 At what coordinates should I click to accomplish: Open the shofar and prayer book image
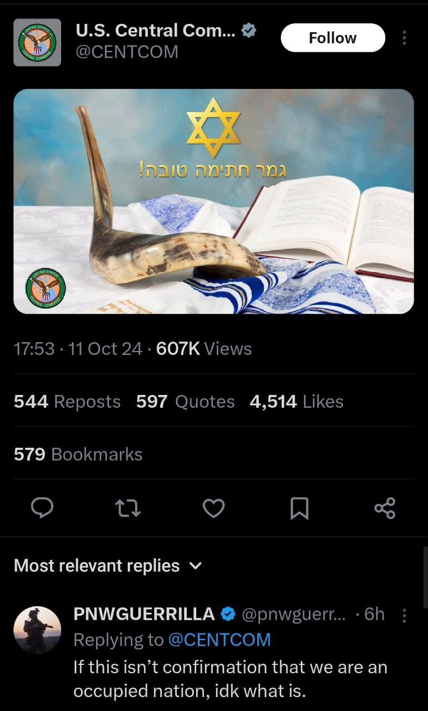click(213, 201)
